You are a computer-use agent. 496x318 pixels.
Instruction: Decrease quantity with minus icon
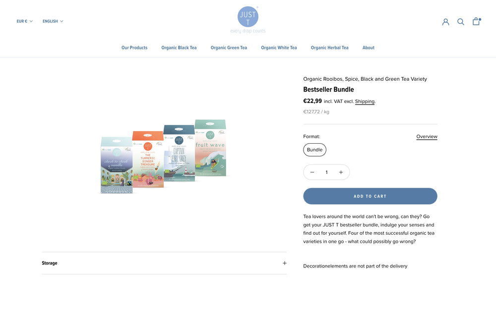click(x=312, y=172)
